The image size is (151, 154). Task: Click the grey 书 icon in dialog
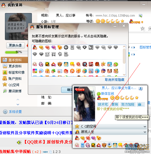click(x=60, y=54)
